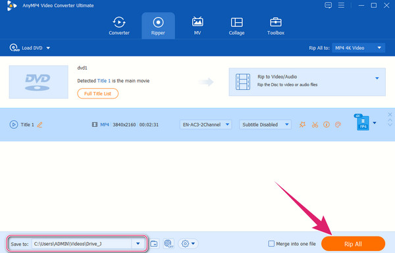Enable Merge into one file checkbox
The image size is (395, 253).
[271, 244]
